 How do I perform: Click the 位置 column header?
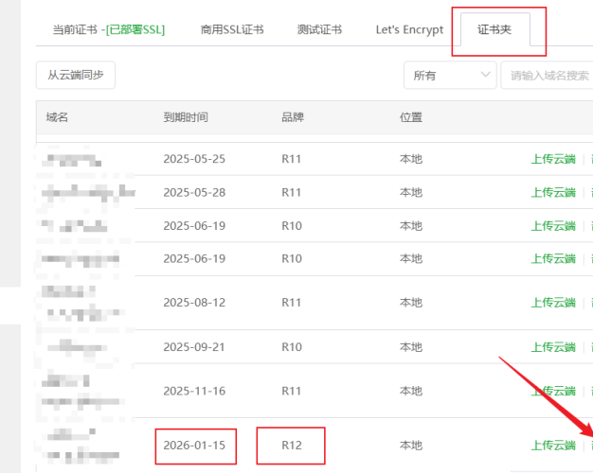pyautogui.click(x=411, y=117)
